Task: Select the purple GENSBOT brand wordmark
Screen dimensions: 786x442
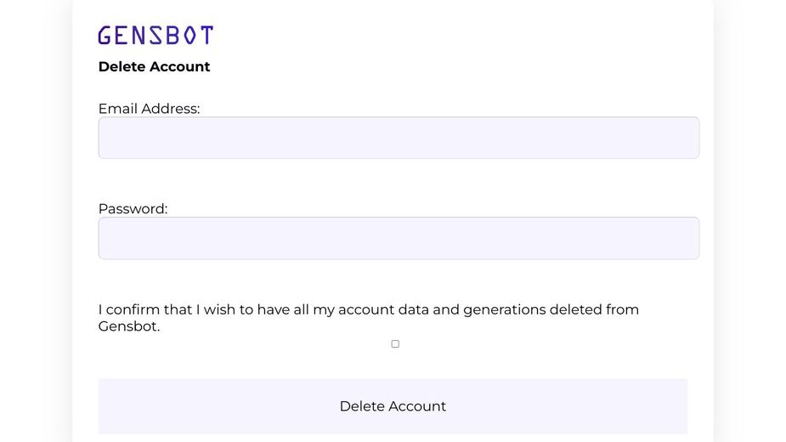Action: click(x=156, y=35)
